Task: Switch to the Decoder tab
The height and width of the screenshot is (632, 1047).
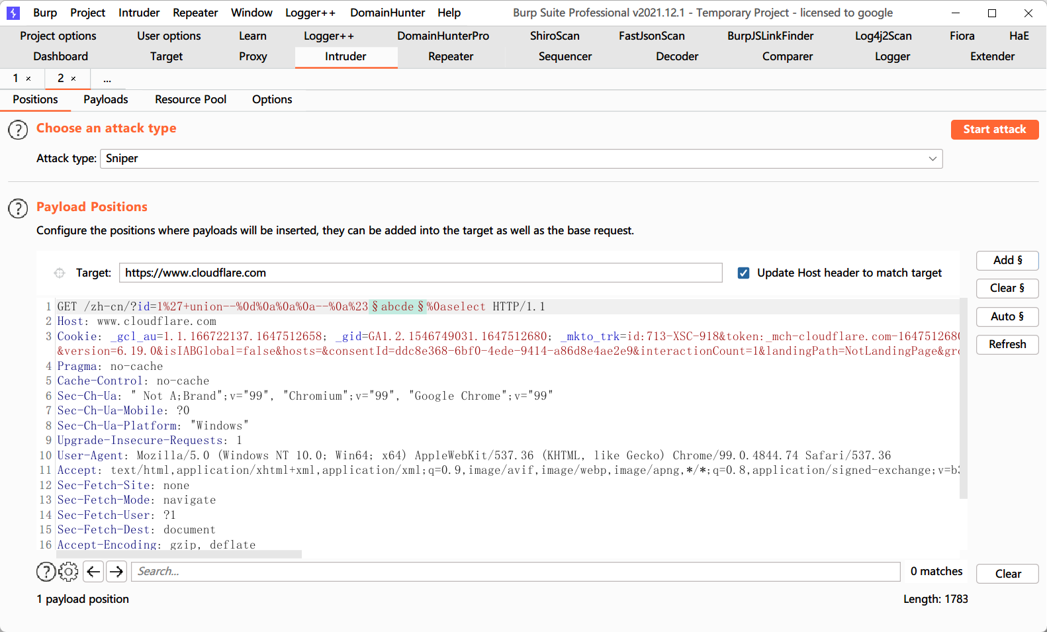Action: point(677,56)
